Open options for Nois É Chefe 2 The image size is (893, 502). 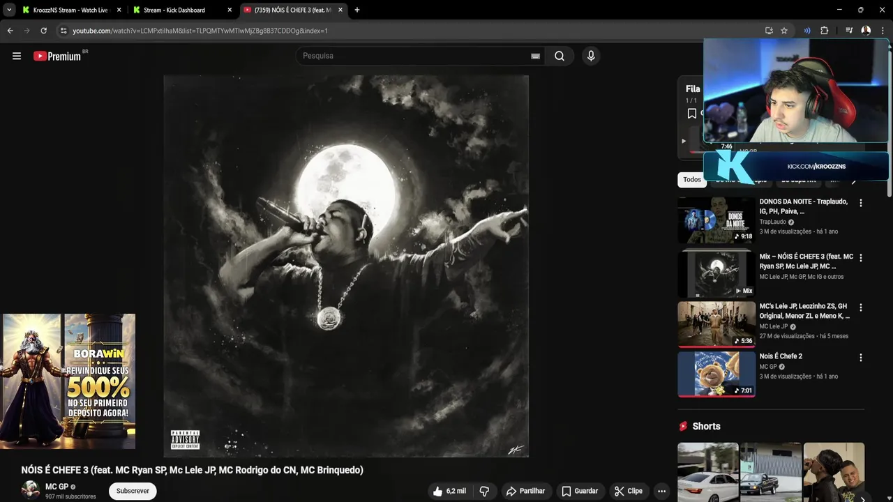(x=860, y=358)
